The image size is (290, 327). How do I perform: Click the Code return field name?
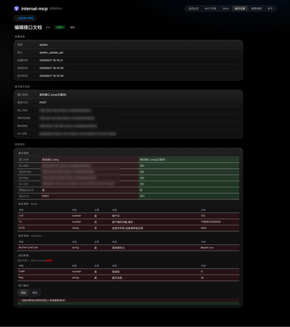(22, 271)
